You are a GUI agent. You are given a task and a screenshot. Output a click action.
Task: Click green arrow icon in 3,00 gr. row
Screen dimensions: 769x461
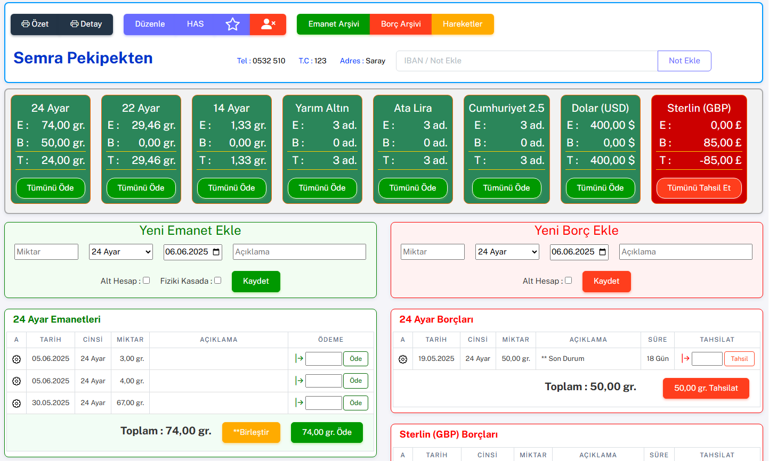pos(299,359)
